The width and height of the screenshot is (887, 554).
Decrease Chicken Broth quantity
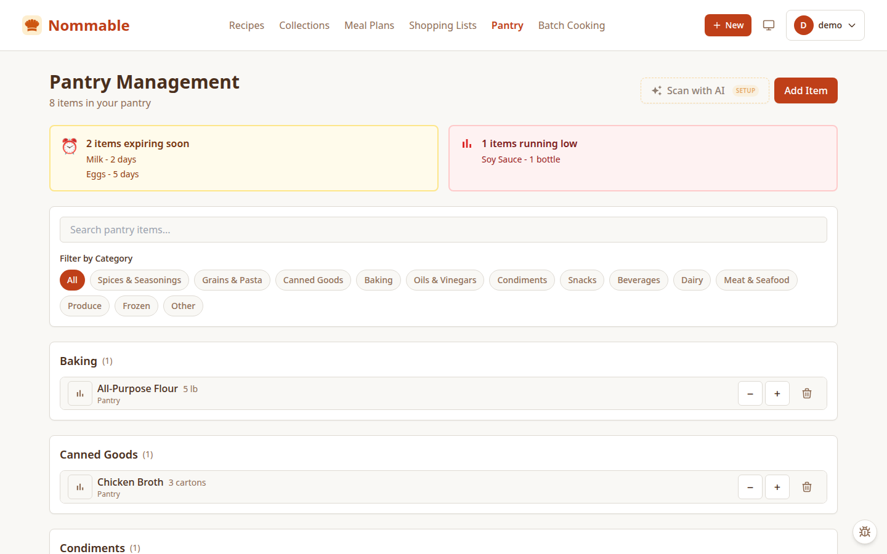click(750, 487)
